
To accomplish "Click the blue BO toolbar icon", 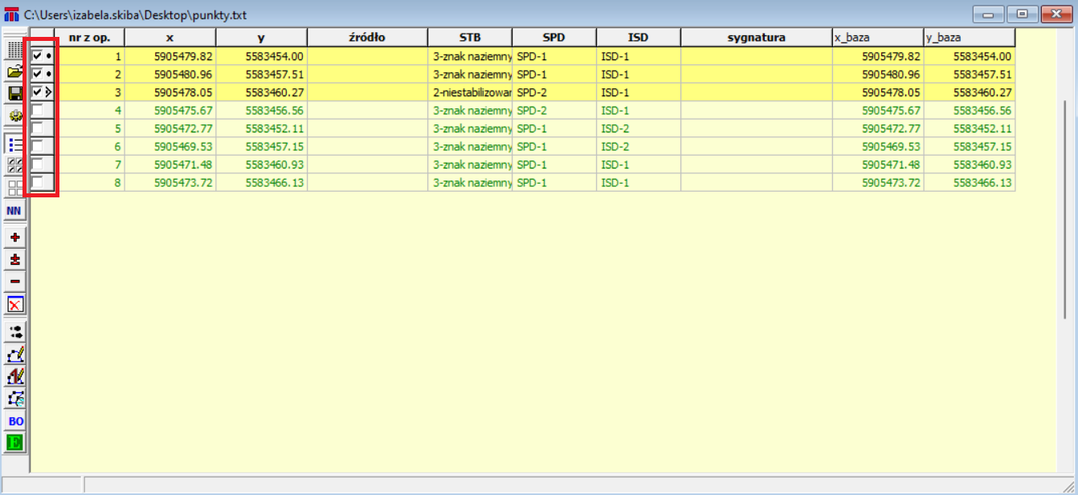I will [x=14, y=420].
